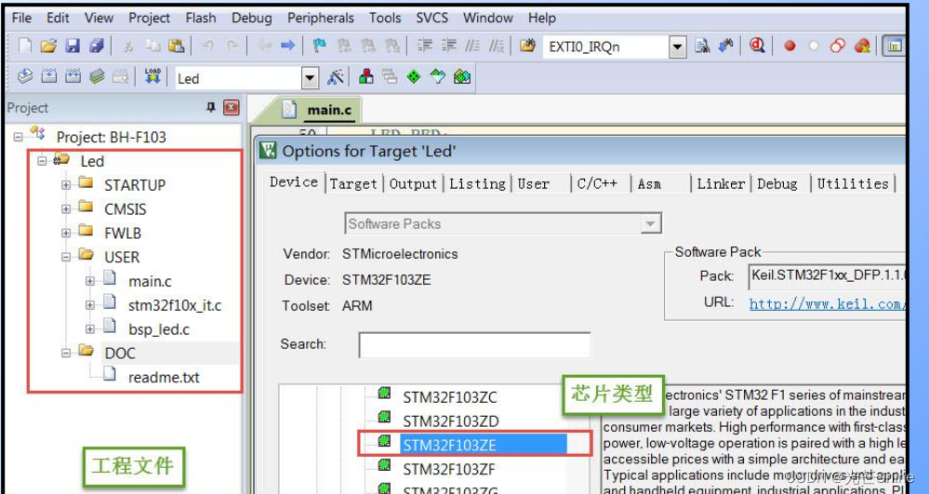Toggle a bookmark with the blue flag icon
Viewport: 929px width, 494px height.
[320, 46]
